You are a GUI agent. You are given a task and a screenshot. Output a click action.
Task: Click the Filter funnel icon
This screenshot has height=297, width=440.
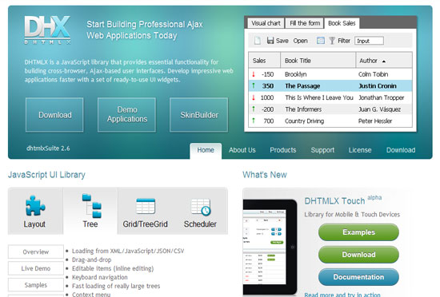pos(332,41)
